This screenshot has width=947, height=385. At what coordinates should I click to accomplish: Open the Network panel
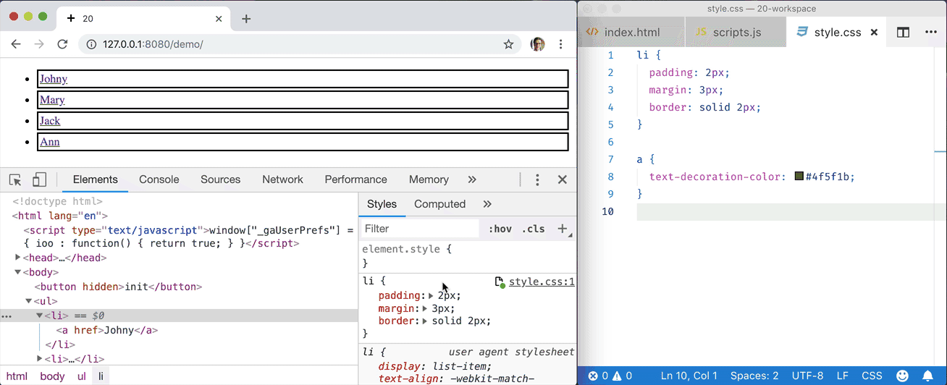[x=282, y=179]
